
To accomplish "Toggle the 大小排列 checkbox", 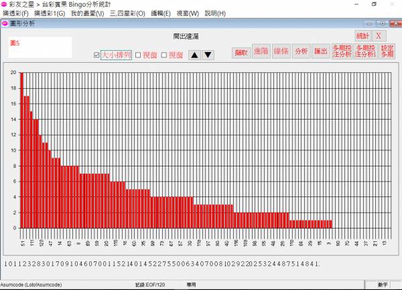I will 97,55.
